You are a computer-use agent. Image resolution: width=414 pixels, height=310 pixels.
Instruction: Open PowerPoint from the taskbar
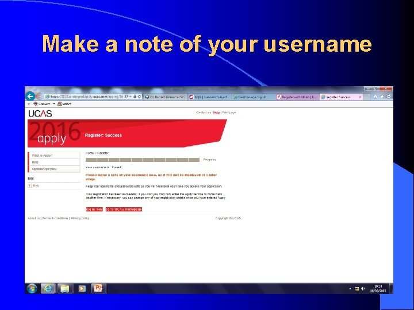98,289
